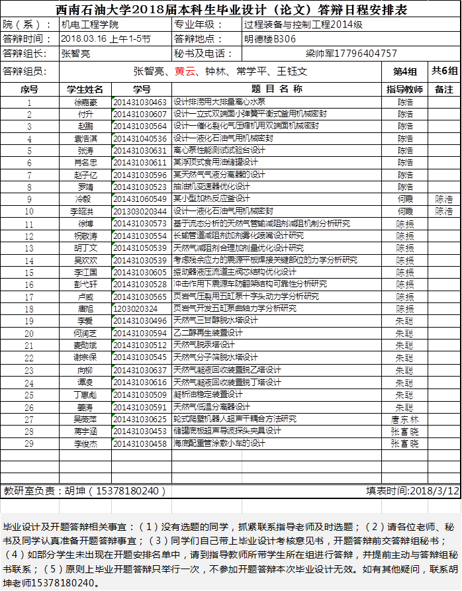Select student name 肖名忠
Screen dimensions: 462x591
pos(85,163)
